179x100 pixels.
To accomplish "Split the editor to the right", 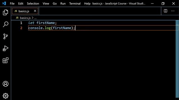I will tap(165, 11).
